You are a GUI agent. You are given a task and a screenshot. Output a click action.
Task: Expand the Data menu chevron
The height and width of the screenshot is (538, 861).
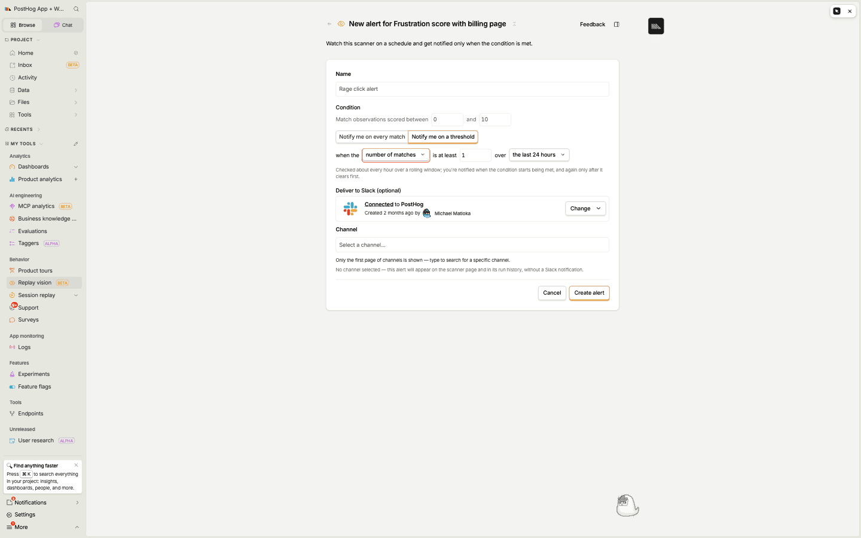(x=76, y=90)
